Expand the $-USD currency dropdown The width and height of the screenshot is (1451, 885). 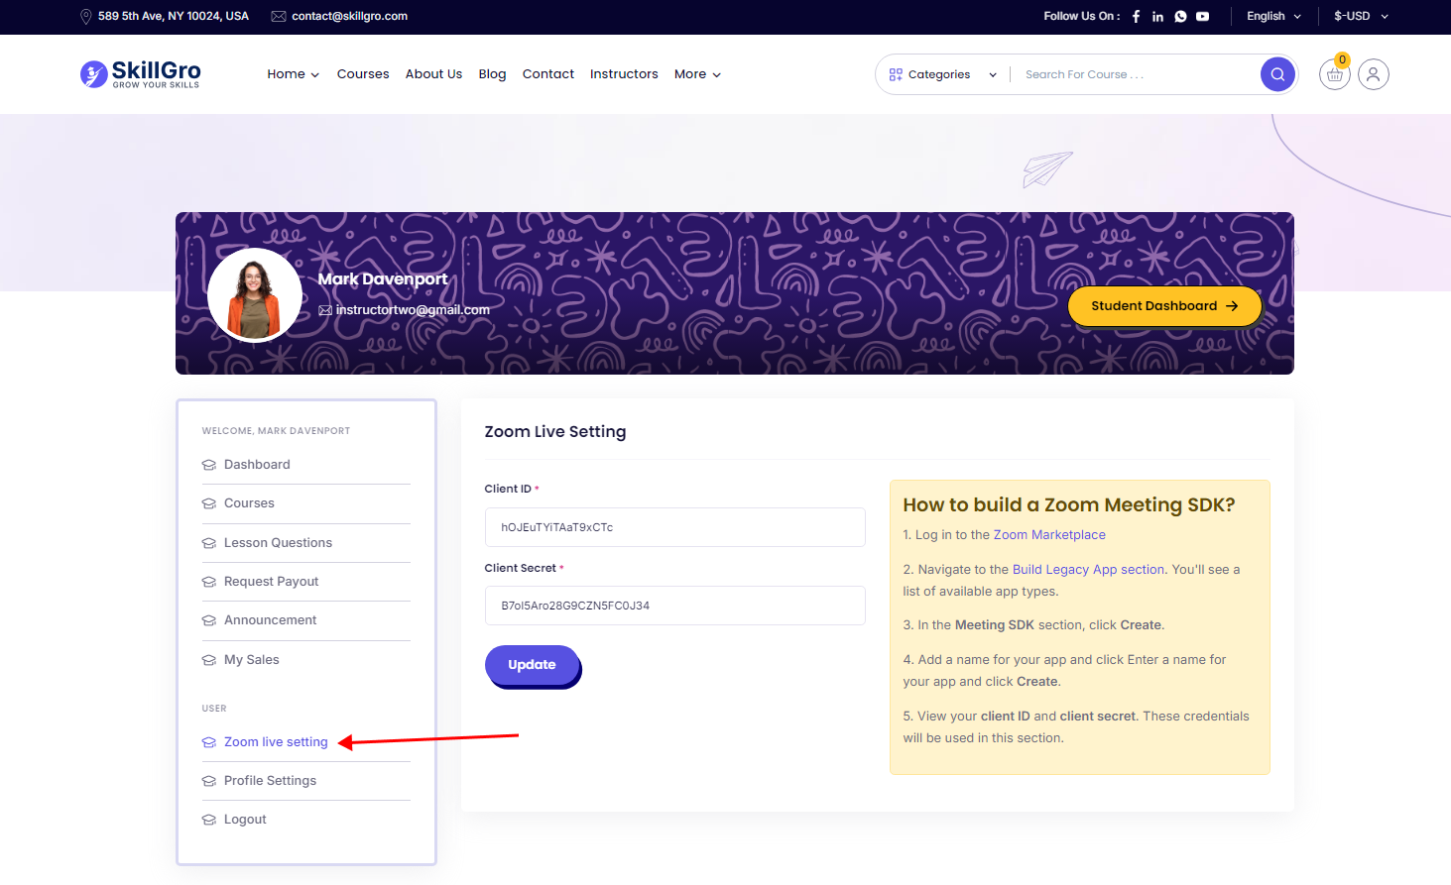click(1361, 16)
